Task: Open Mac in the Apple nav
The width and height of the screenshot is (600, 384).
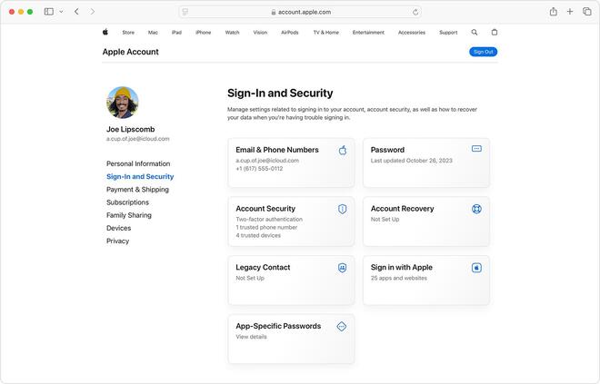Action: (x=153, y=33)
